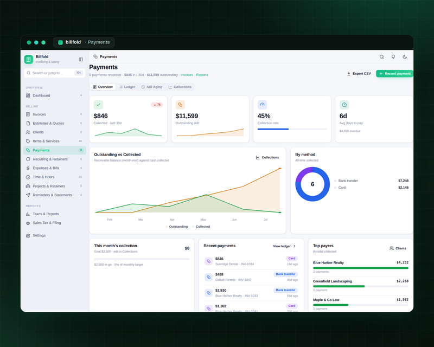Switch to the Overview tab

pyautogui.click(x=103, y=87)
